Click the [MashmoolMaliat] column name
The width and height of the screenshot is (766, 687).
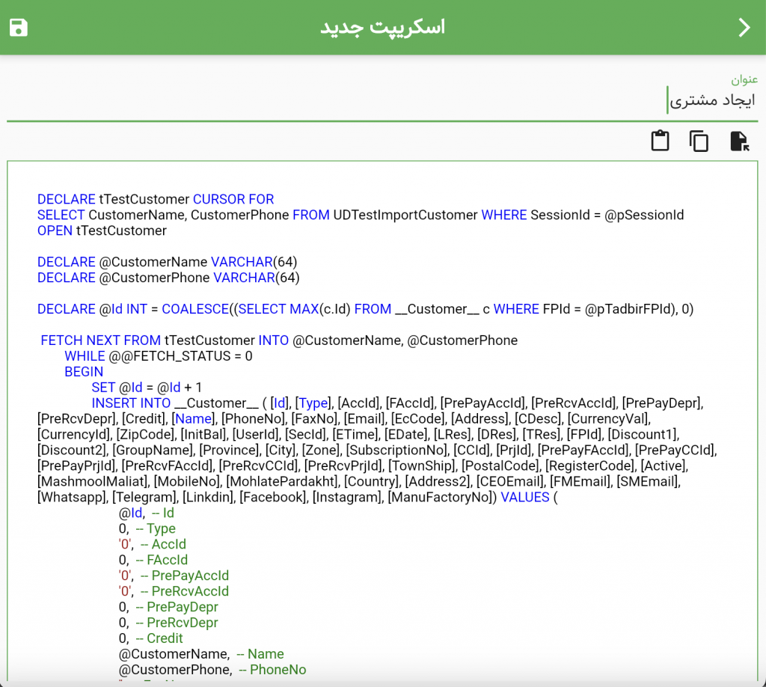pos(92,482)
